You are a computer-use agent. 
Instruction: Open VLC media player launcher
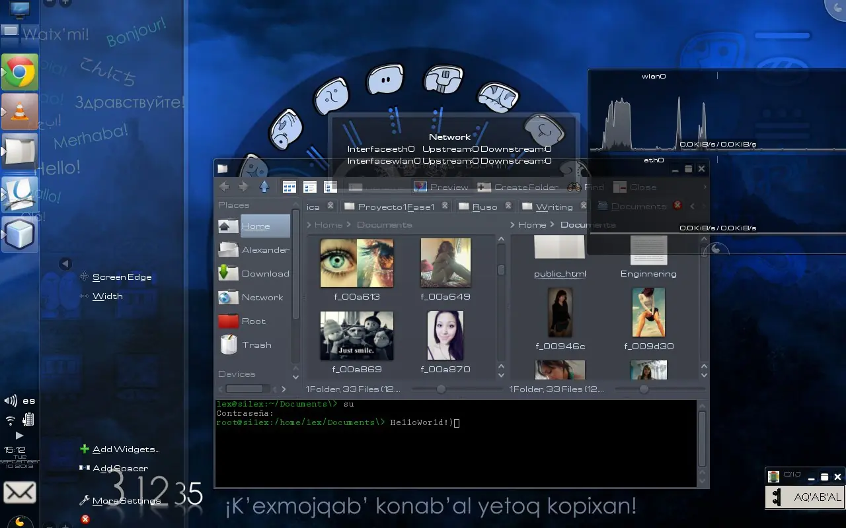20,111
